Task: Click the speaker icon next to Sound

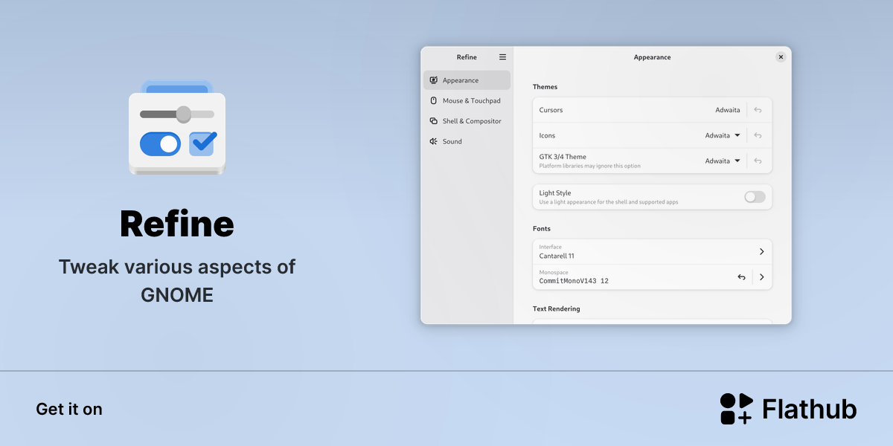Action: 433,141
